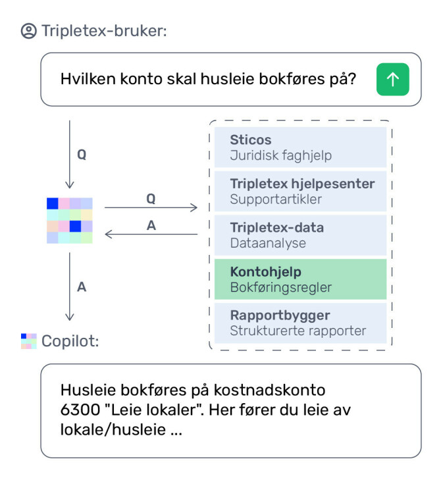
Task: Select the Sticos Juridisk faghjelp source
Action: pyautogui.click(x=299, y=148)
